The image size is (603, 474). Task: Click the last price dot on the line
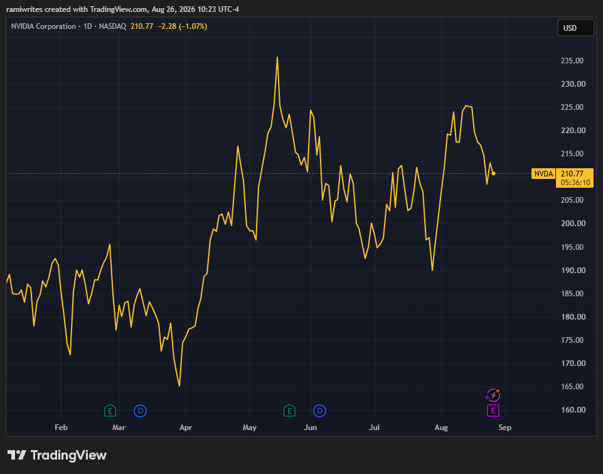tap(493, 173)
